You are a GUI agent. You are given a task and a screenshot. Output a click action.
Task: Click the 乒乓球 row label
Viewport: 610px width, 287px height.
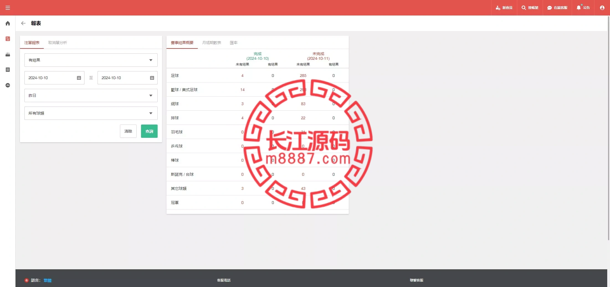[x=177, y=146]
